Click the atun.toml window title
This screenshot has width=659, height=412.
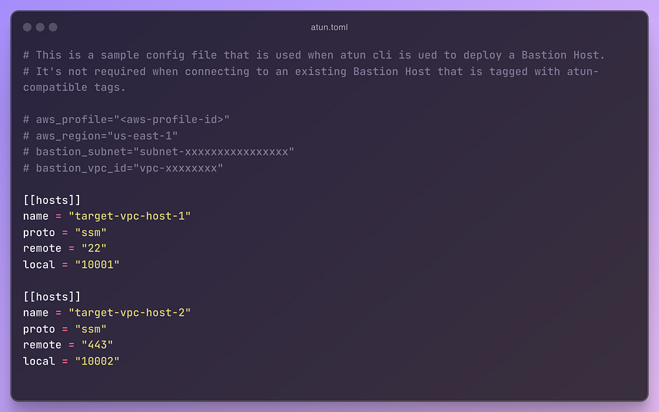(x=329, y=27)
